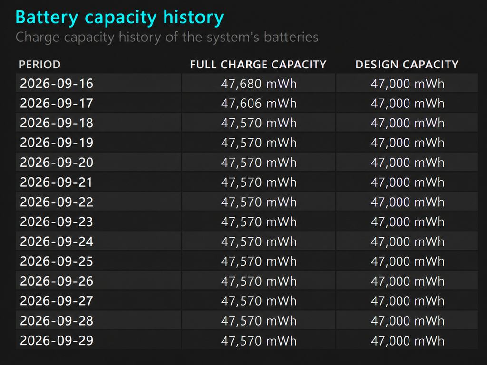The height and width of the screenshot is (365, 487).
Task: Click the DESIGN CAPACITY column header
Action: point(407,65)
